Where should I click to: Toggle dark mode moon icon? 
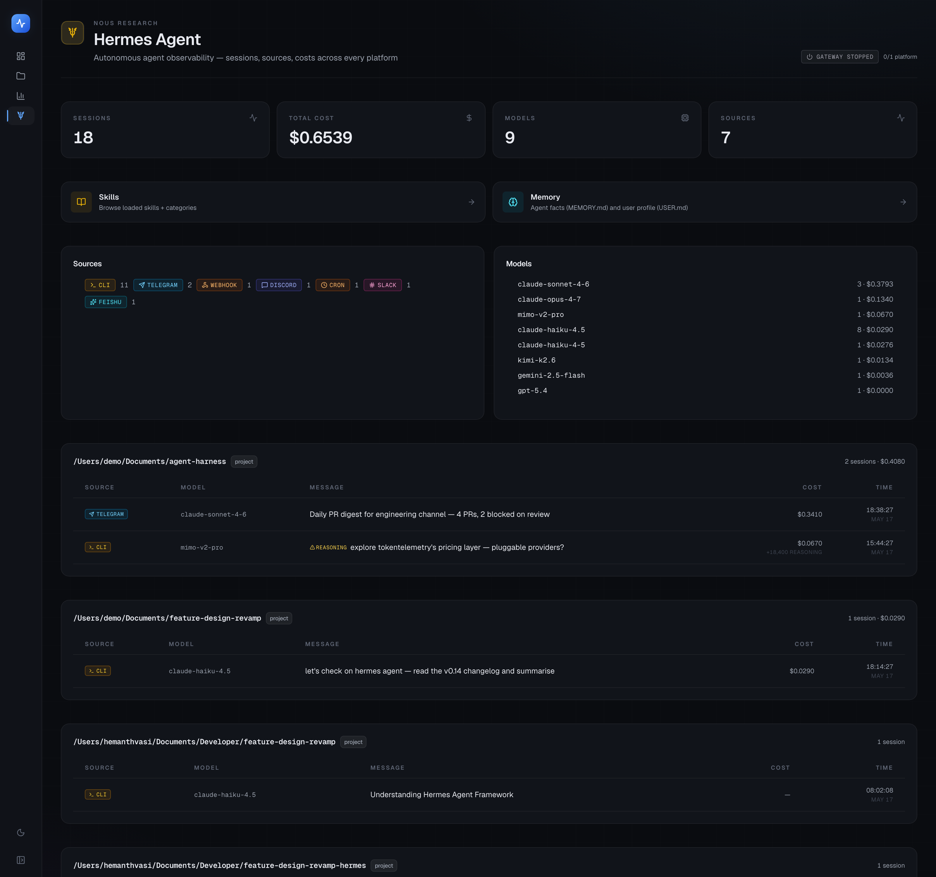coord(21,833)
